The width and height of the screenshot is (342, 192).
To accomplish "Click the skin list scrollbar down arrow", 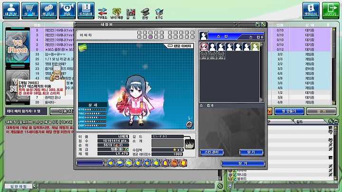I will (x=261, y=100).
